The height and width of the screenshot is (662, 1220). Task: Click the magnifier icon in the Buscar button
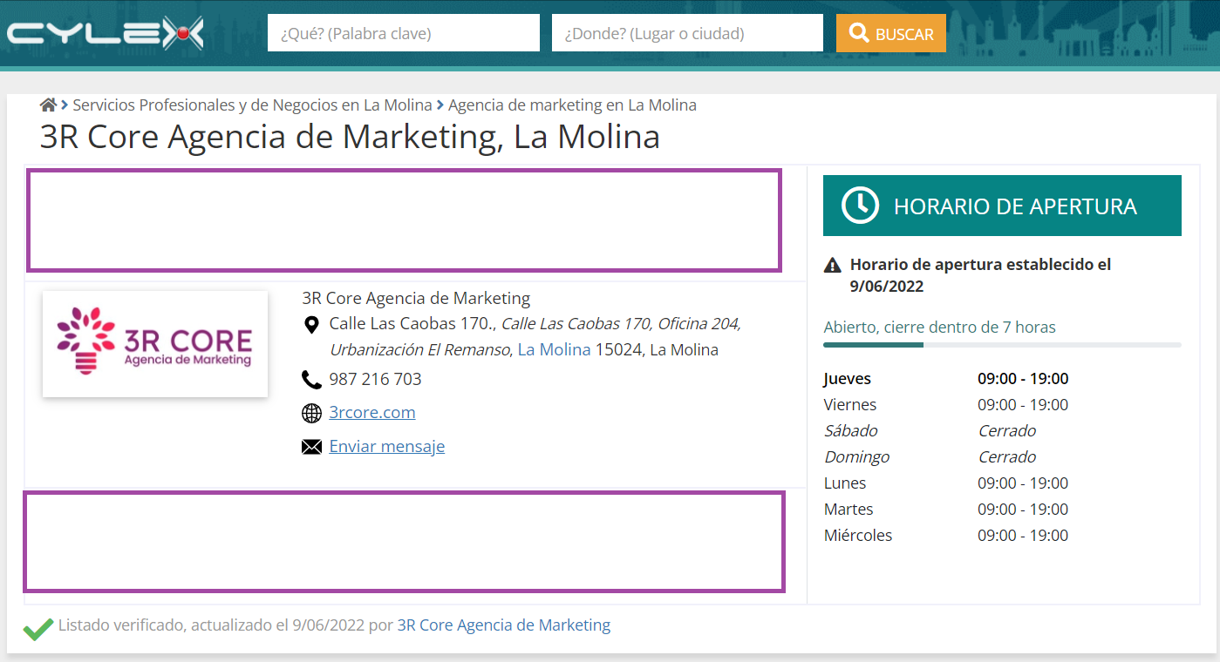pyautogui.click(x=859, y=33)
